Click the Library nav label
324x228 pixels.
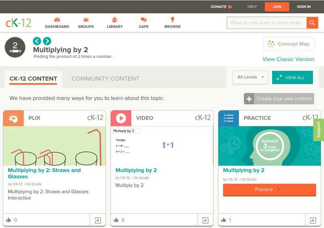(115, 26)
